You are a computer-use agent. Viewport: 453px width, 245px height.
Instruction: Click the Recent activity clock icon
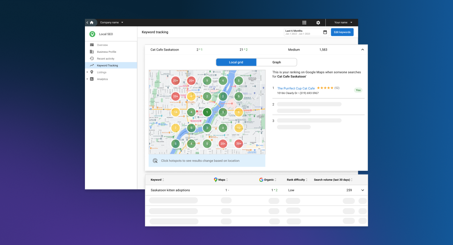click(92, 58)
